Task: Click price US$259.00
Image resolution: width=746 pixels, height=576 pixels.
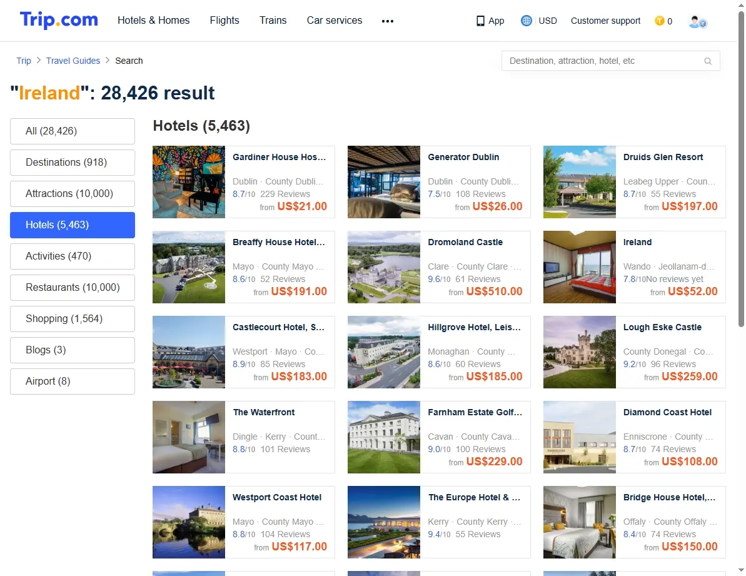Action: tap(689, 376)
